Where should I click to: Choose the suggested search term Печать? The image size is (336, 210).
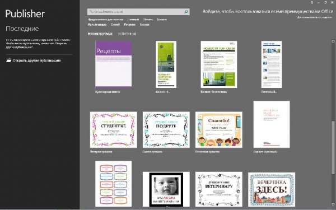(148, 20)
